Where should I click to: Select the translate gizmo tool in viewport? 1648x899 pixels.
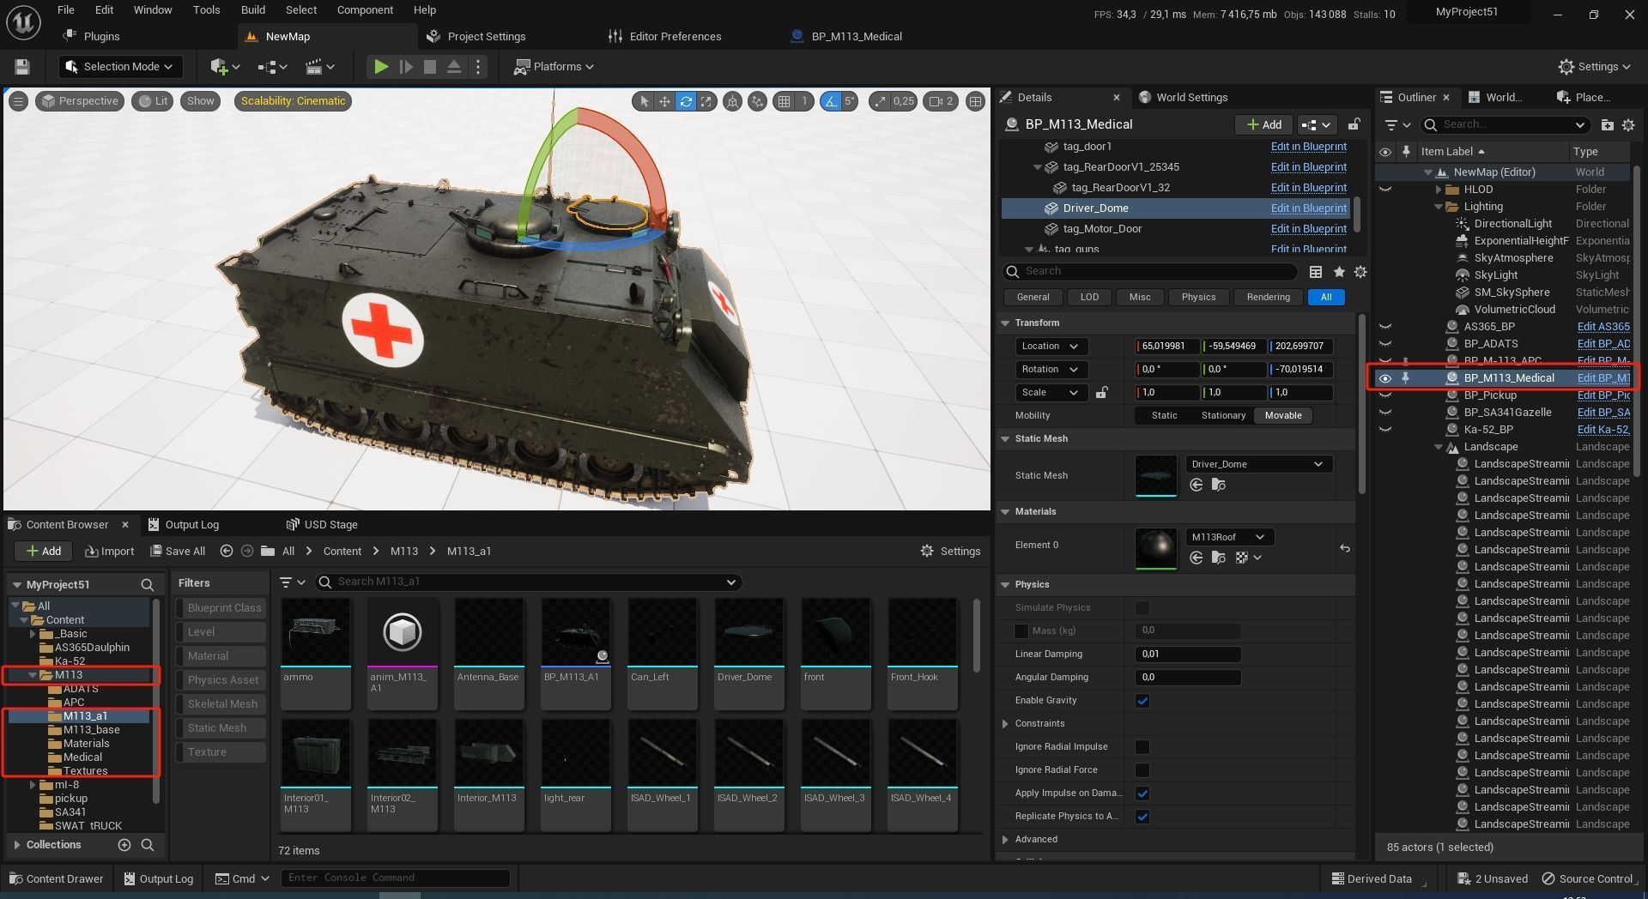664,101
